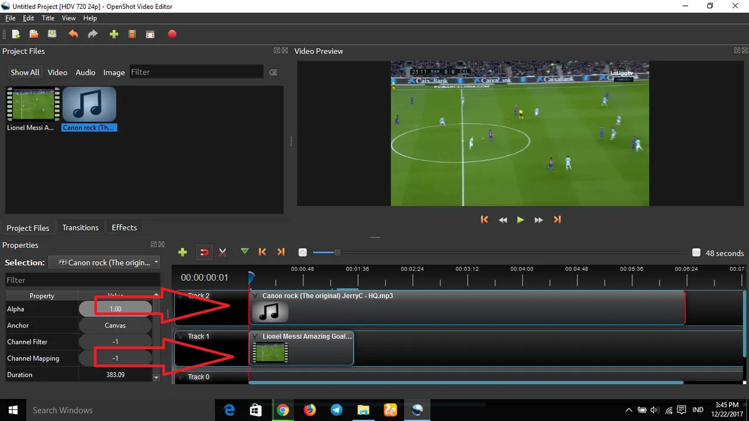Go to previous marker on timeline
The height and width of the screenshot is (421, 749).
[263, 252]
